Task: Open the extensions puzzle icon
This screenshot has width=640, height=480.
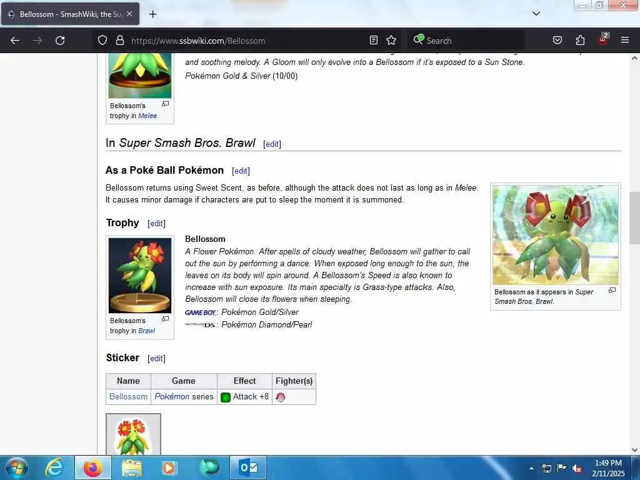Action: pyautogui.click(x=580, y=40)
